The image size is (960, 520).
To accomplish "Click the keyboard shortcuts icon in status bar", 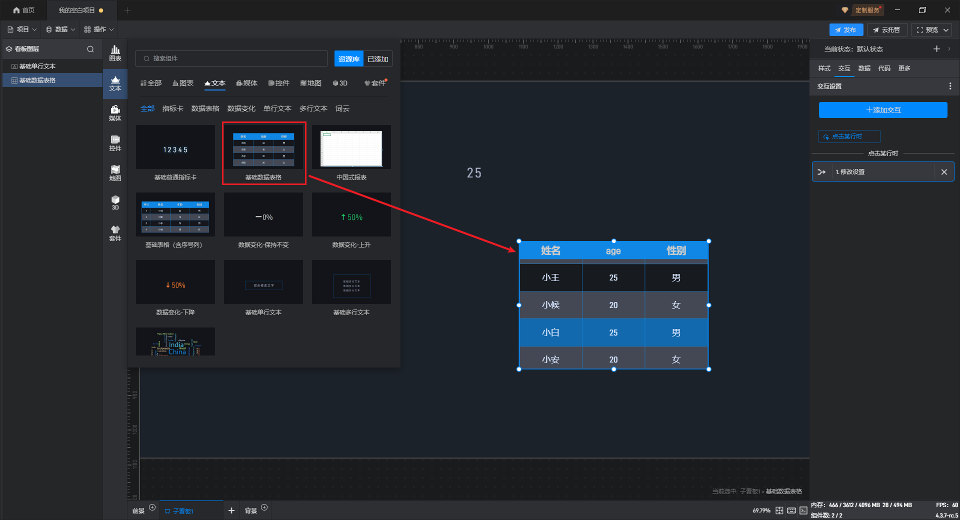I will tap(791, 510).
